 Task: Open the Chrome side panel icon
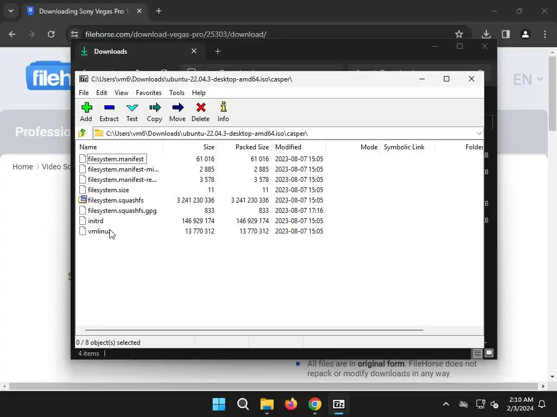[x=506, y=34]
